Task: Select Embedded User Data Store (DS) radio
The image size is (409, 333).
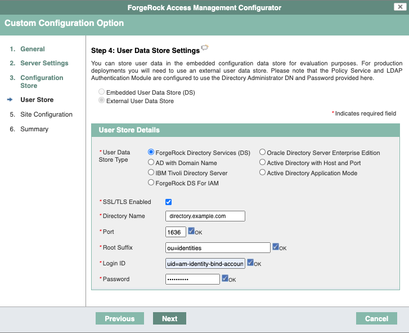Action: point(101,92)
